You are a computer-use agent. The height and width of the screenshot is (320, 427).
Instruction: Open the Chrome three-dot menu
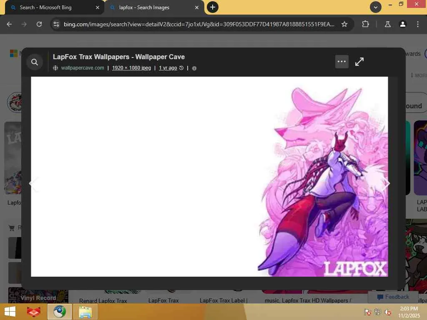[x=417, y=24]
